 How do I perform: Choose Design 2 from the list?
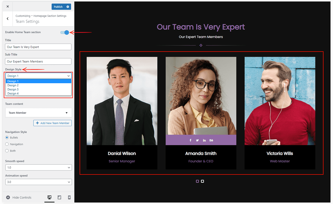click(x=39, y=85)
